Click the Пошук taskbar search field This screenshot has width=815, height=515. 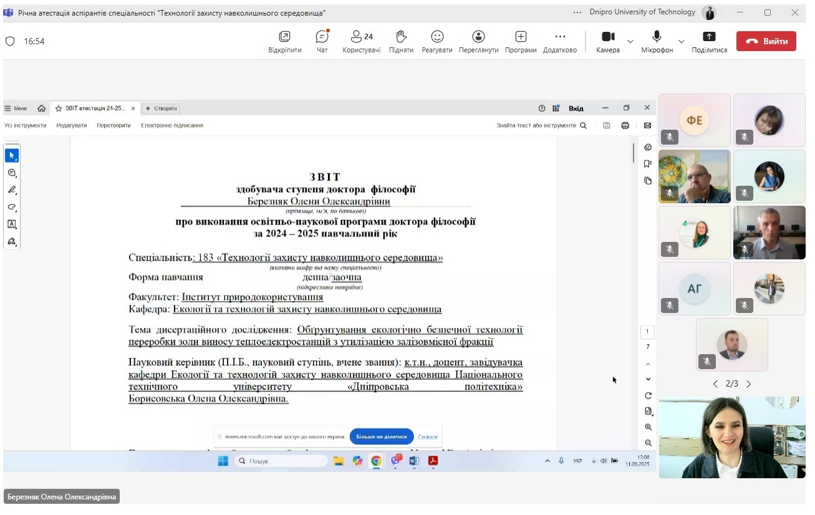(282, 461)
